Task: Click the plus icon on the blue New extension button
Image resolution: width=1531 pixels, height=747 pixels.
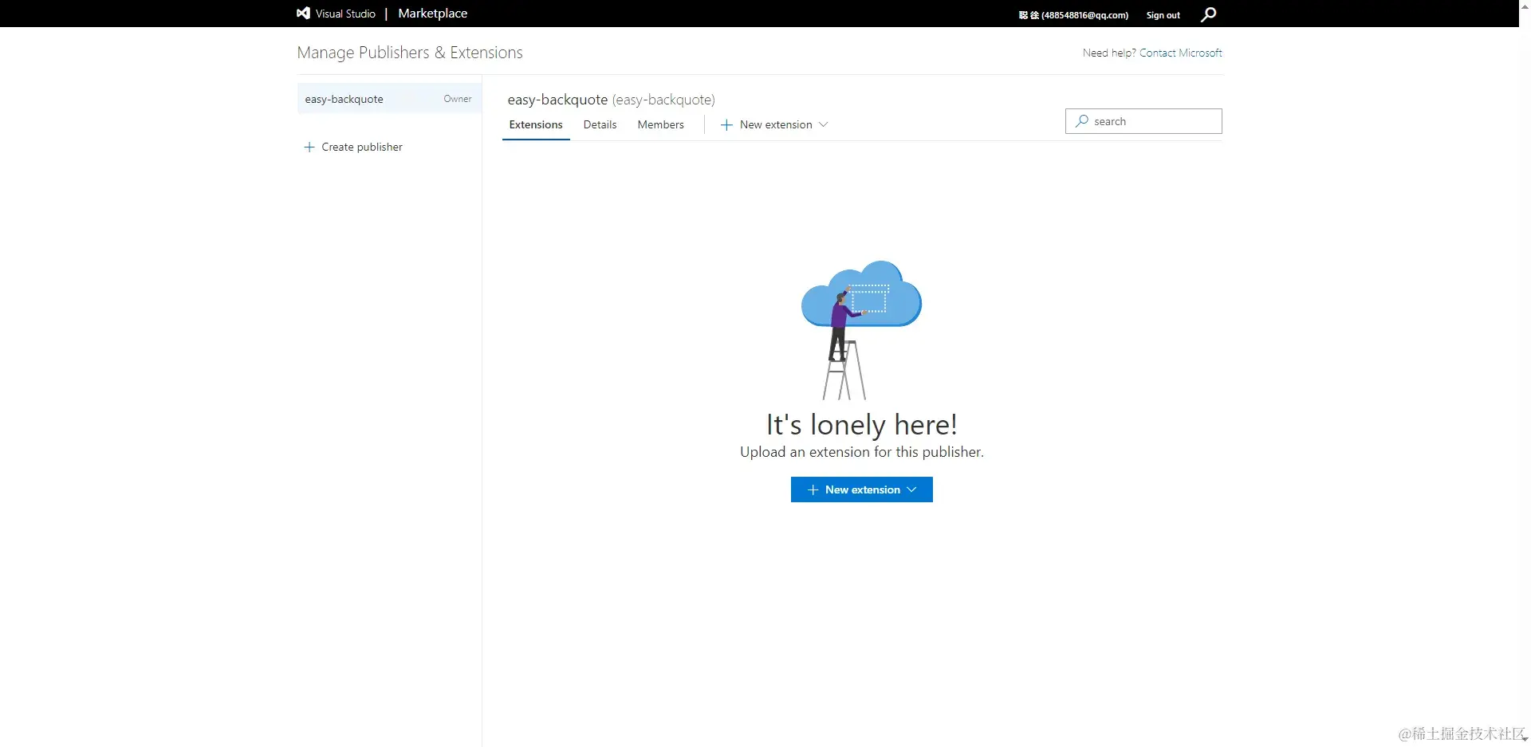Action: (x=813, y=490)
